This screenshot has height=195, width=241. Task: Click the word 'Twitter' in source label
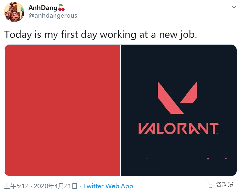pyautogui.click(x=94, y=186)
